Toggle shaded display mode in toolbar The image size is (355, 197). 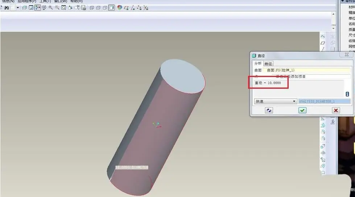111,8
